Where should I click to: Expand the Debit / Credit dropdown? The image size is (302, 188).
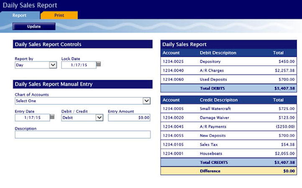(100, 117)
